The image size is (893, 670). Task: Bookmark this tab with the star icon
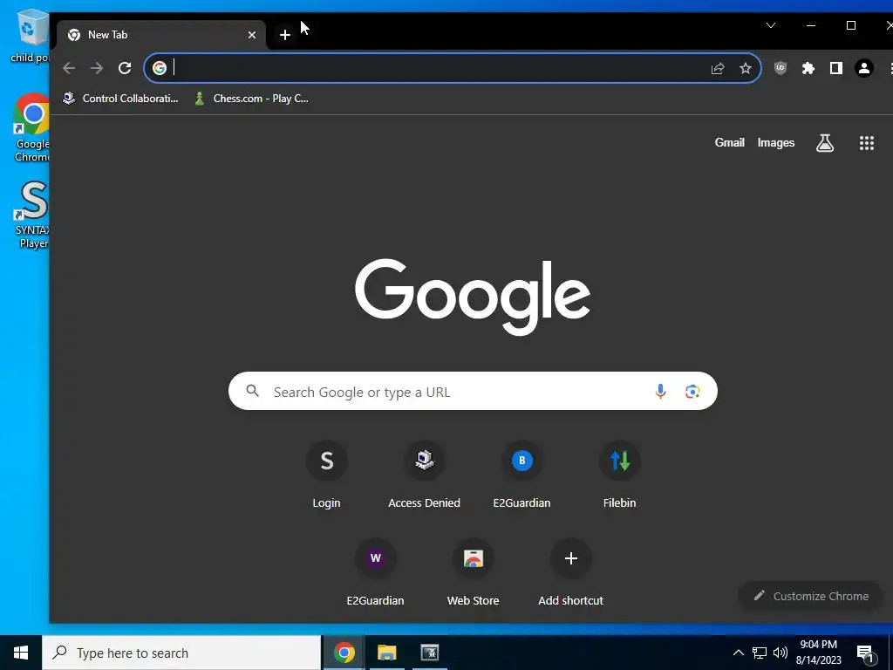click(x=746, y=68)
